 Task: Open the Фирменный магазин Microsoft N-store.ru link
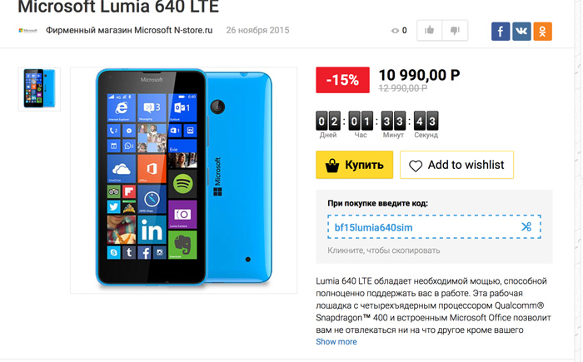coord(129,31)
